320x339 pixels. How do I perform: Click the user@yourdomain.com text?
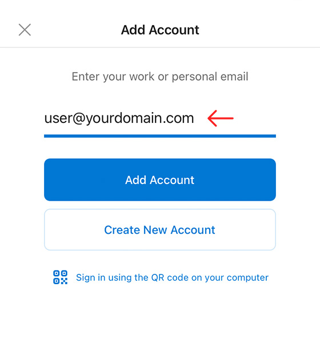(119, 118)
